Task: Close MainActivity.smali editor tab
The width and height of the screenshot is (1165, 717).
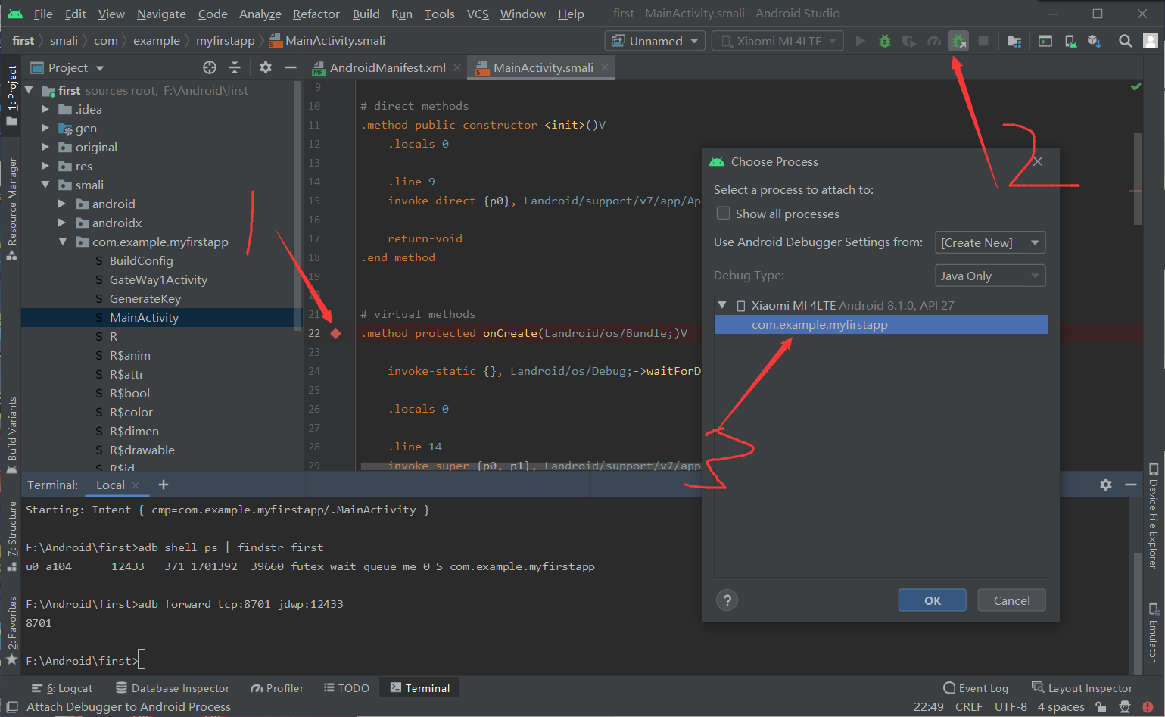Action: 605,67
